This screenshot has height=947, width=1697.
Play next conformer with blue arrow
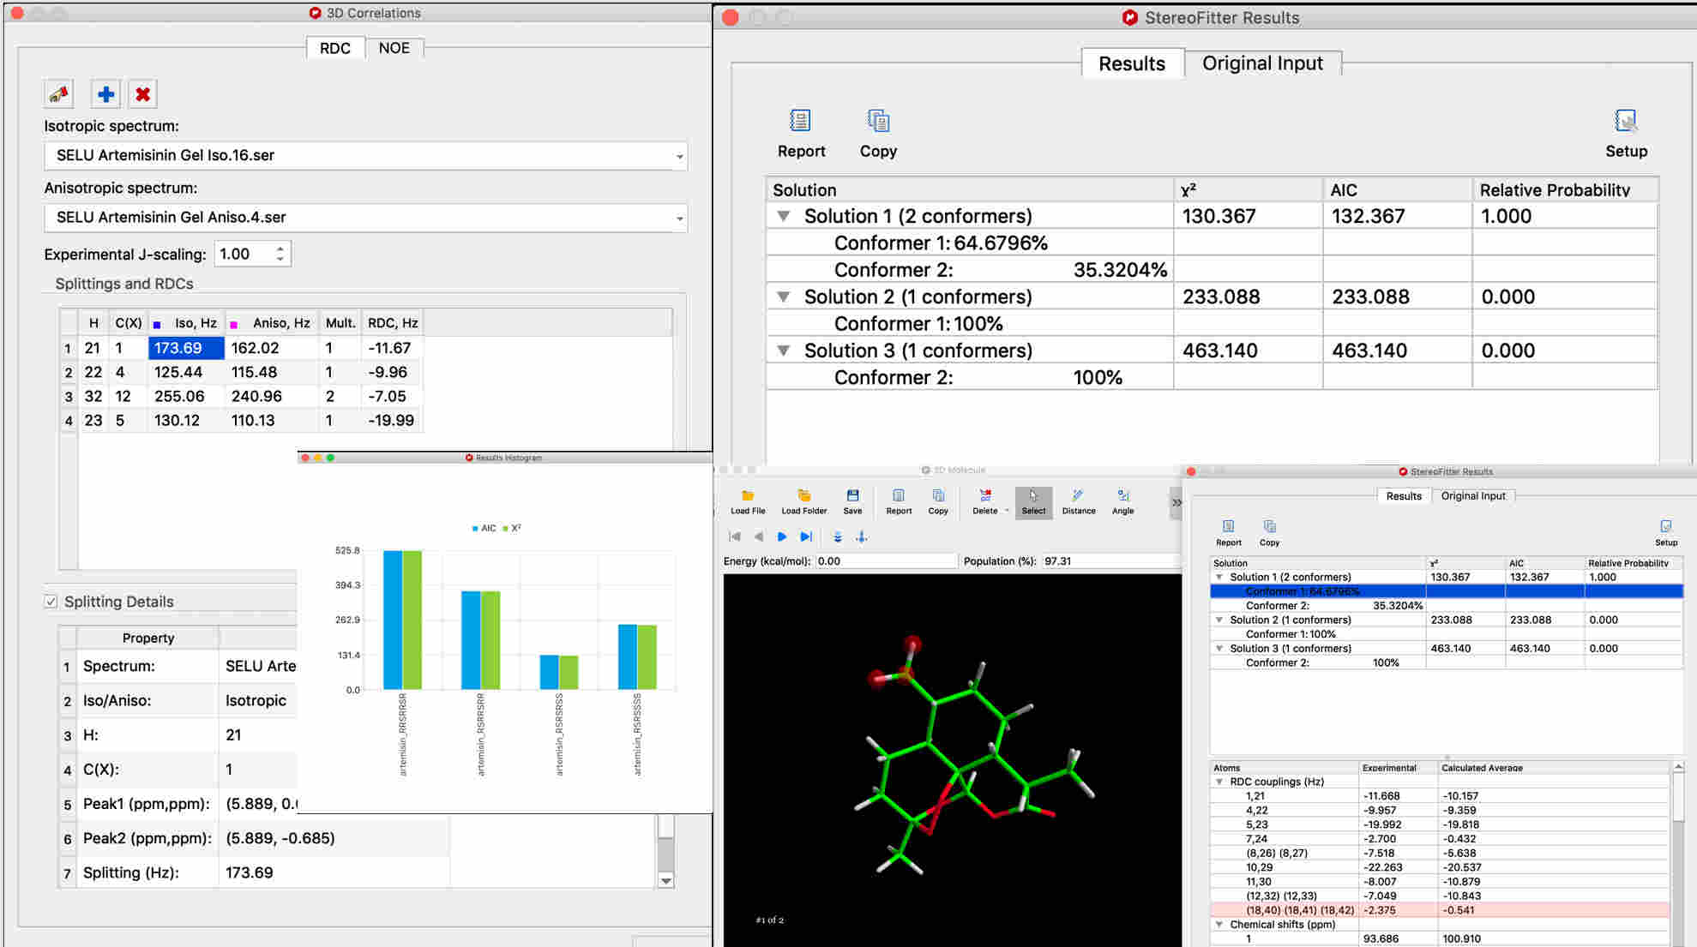(781, 536)
